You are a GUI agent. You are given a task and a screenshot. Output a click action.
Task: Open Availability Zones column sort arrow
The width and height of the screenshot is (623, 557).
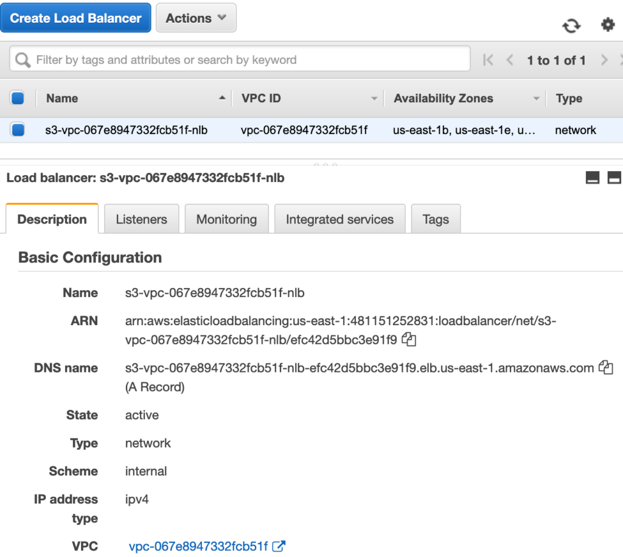click(x=536, y=98)
